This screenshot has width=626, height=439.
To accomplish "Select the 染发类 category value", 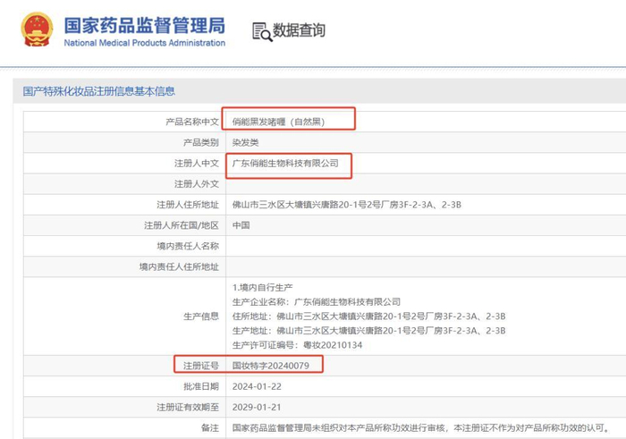I will [x=246, y=142].
